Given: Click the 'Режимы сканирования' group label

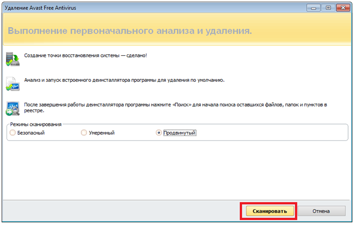Looking at the screenshot, I should pos(36,125).
